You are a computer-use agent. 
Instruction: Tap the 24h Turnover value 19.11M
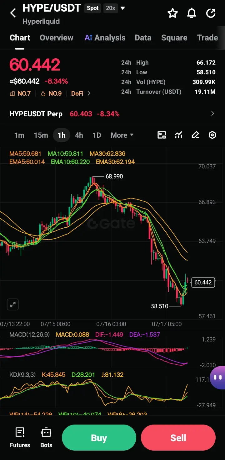206,92
